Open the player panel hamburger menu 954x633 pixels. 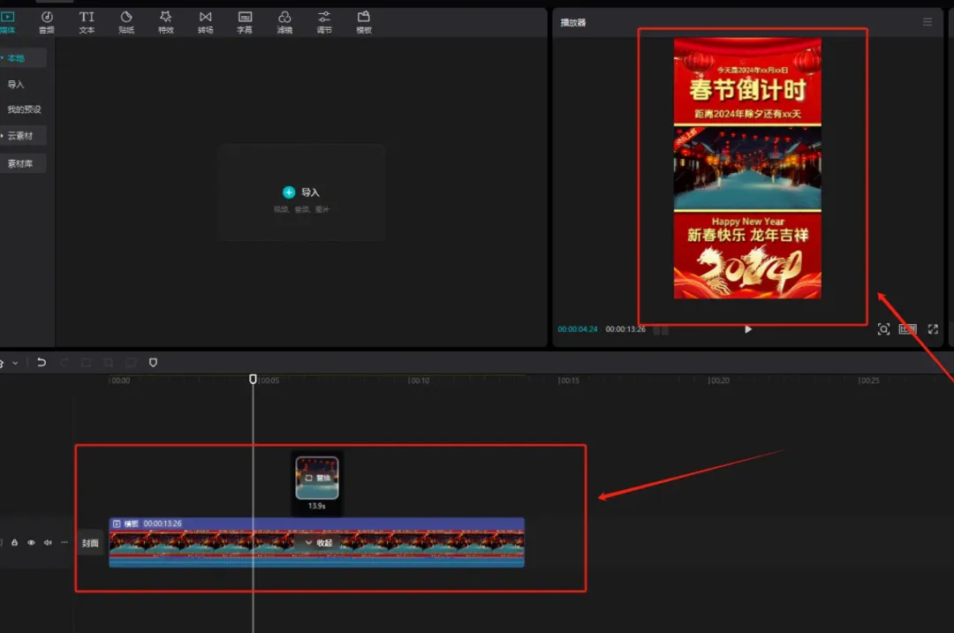pyautogui.click(x=927, y=22)
